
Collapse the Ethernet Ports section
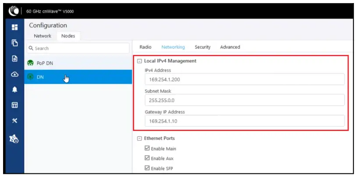(139, 138)
